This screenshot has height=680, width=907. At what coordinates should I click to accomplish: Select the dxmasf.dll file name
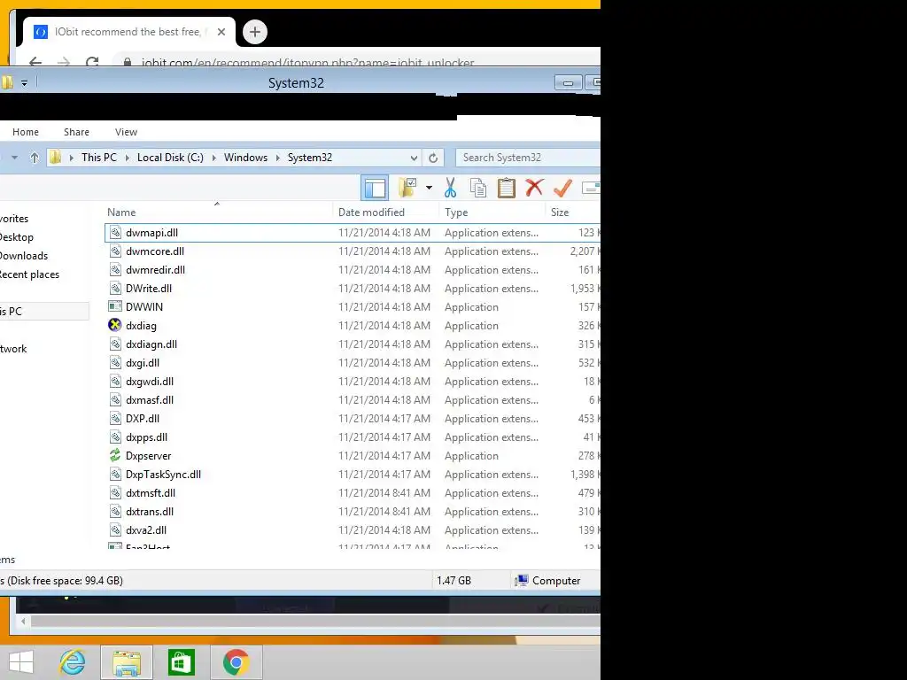coord(150,399)
